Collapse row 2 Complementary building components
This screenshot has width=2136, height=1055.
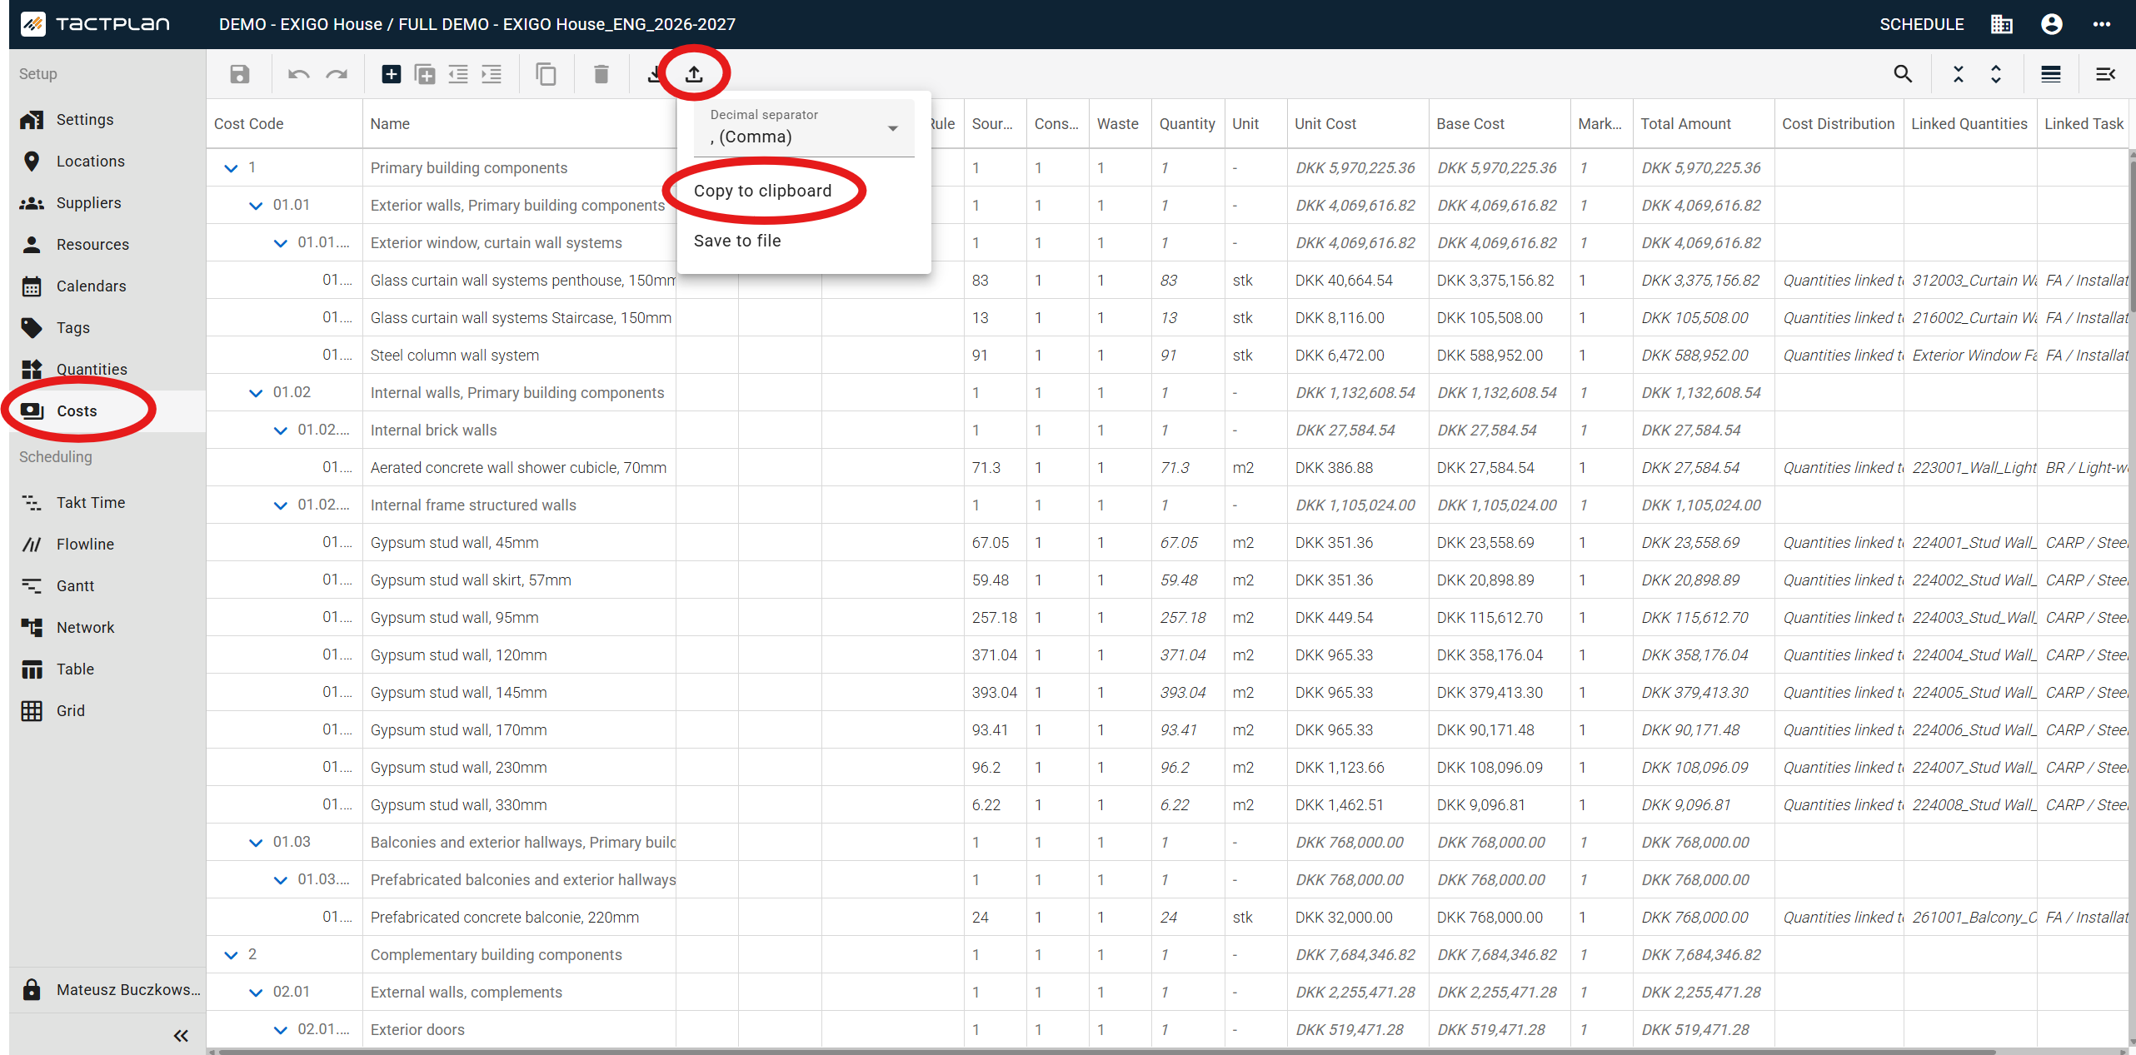(x=231, y=955)
